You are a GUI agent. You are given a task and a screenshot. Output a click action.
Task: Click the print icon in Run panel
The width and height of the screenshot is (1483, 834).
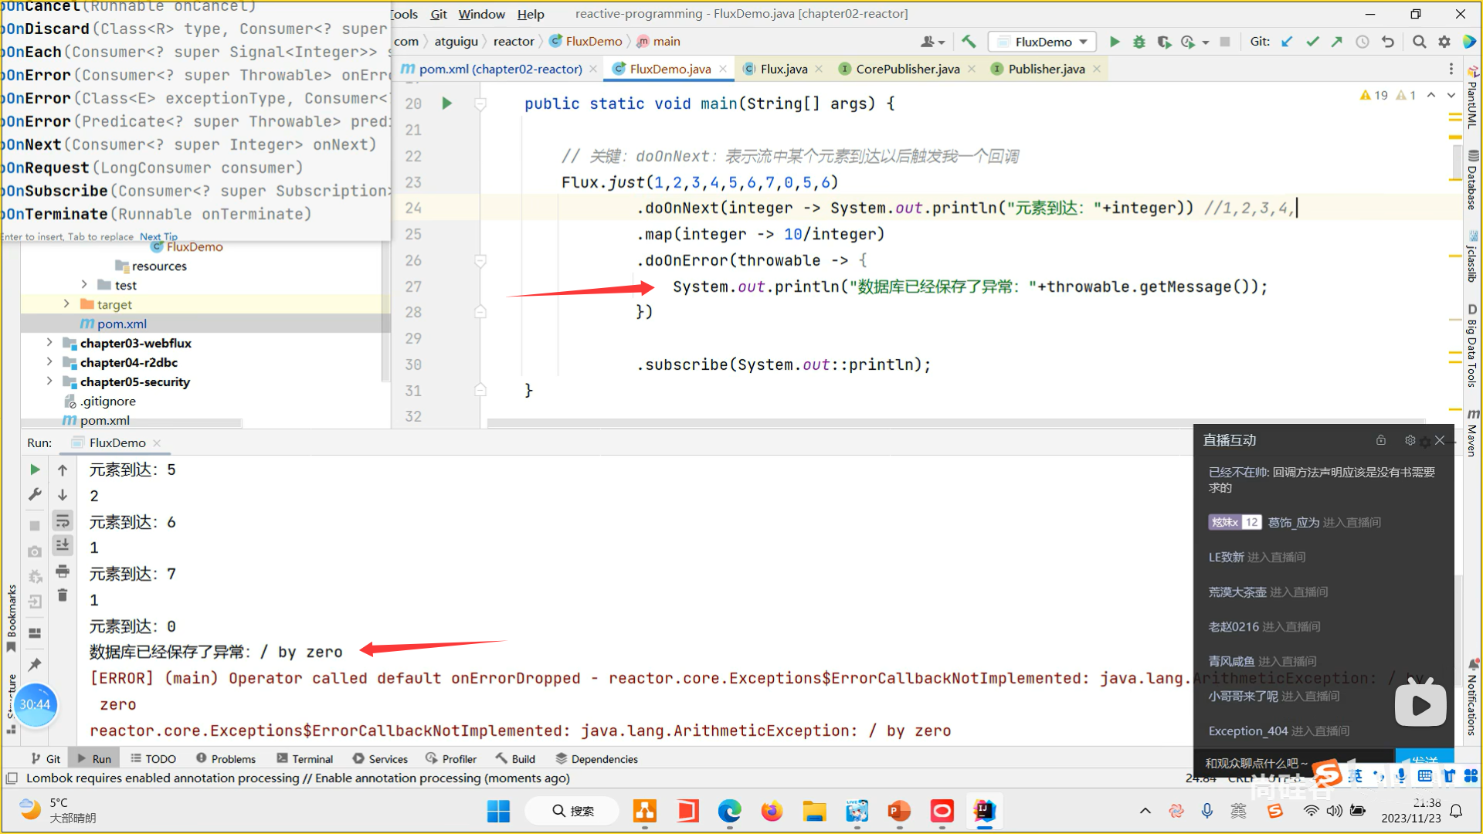point(63,571)
